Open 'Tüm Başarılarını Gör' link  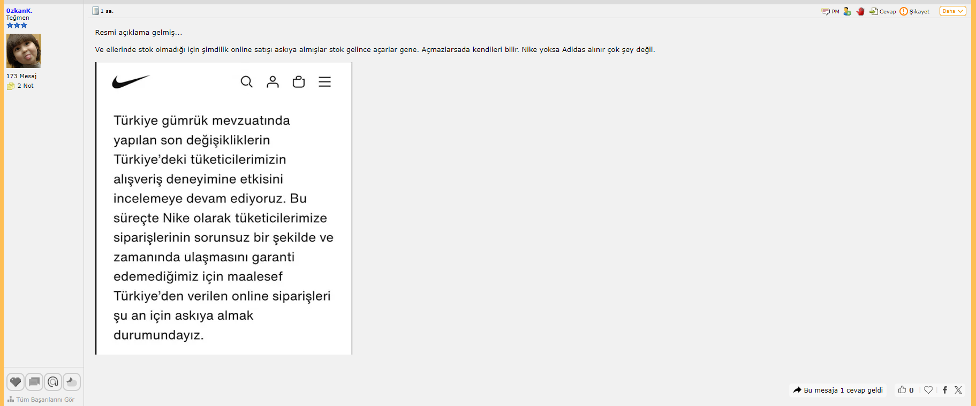pos(41,400)
